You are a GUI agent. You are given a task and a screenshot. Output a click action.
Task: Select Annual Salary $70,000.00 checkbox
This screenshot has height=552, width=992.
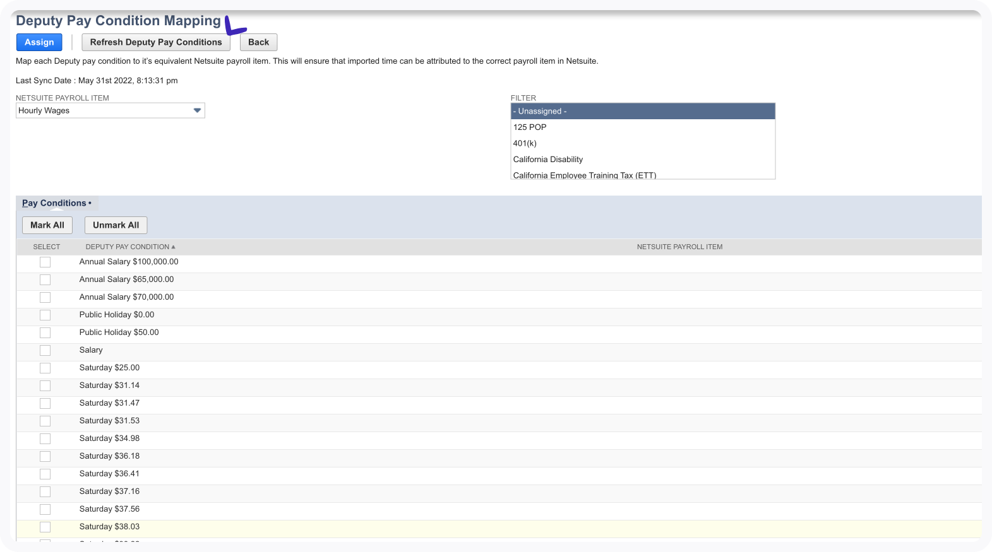[45, 297]
